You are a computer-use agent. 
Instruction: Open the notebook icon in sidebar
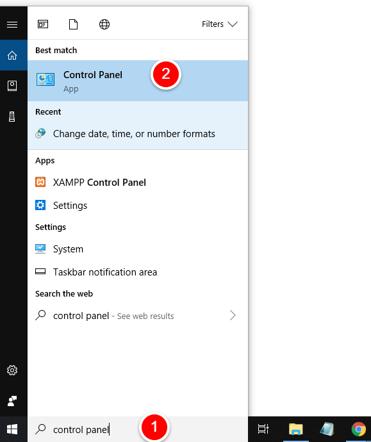click(12, 86)
